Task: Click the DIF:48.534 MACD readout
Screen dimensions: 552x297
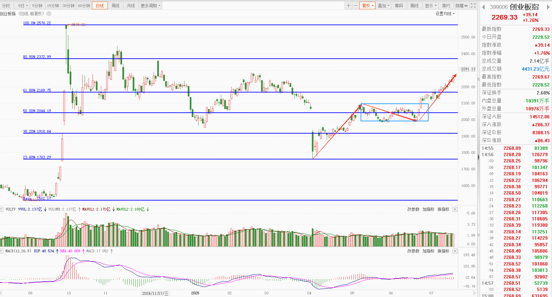Action: (x=44, y=251)
